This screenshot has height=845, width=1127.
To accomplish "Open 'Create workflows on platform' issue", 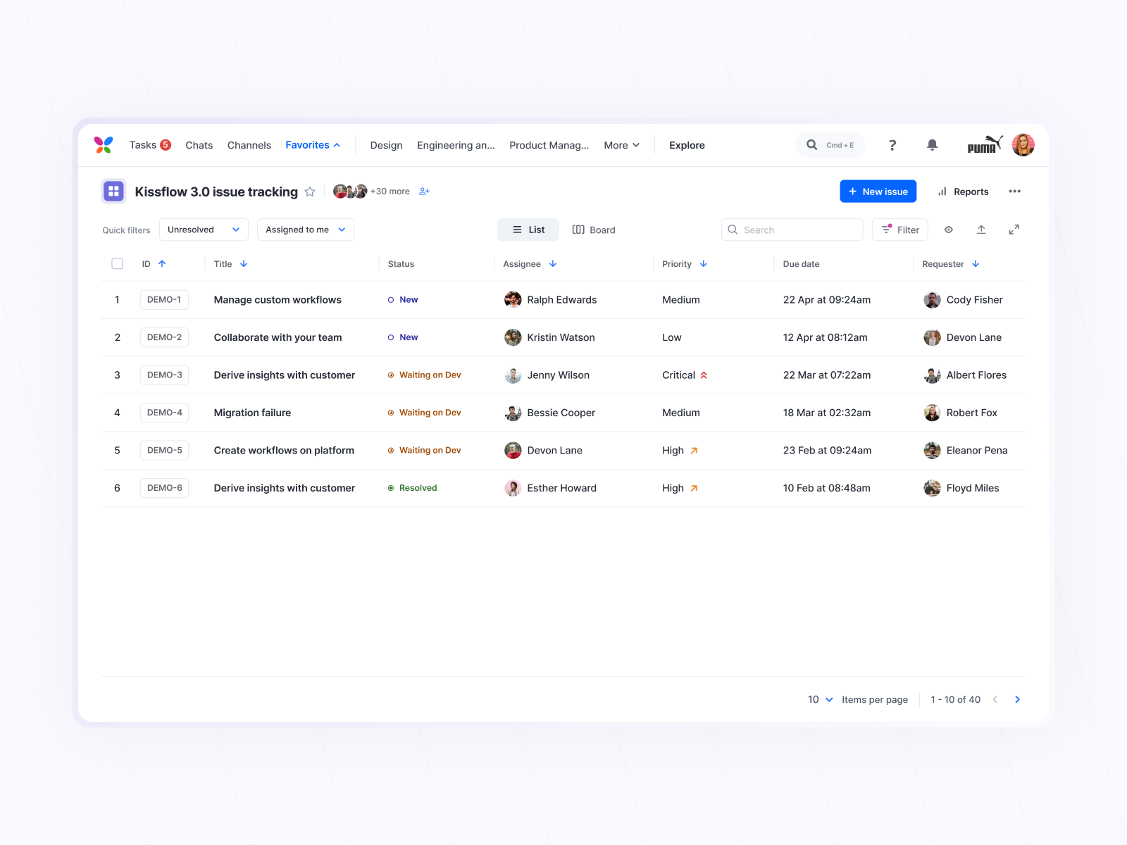I will click(x=284, y=451).
